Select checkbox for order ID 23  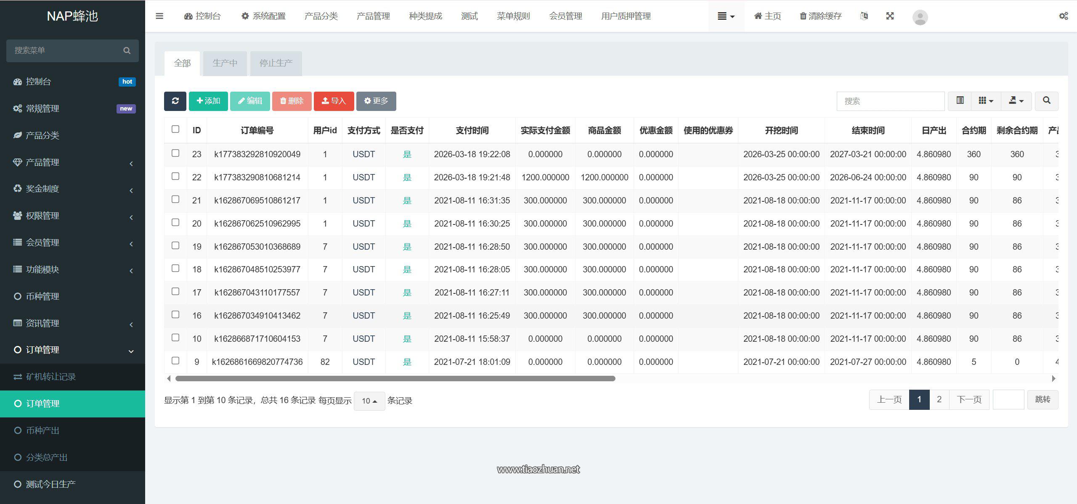point(175,153)
